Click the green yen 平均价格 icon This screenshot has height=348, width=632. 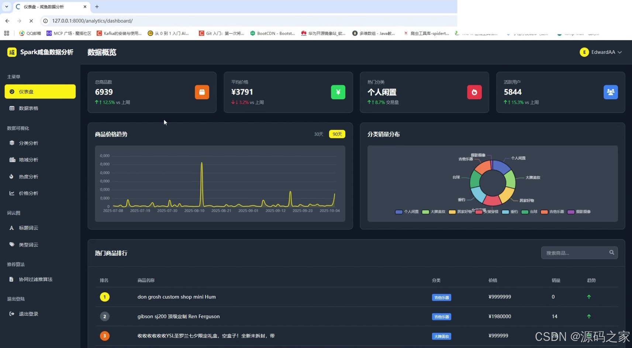[338, 92]
